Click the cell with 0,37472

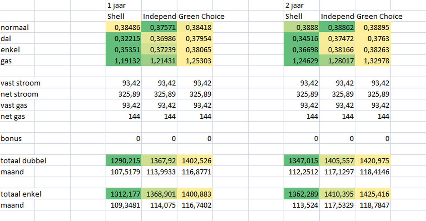(x=337, y=38)
